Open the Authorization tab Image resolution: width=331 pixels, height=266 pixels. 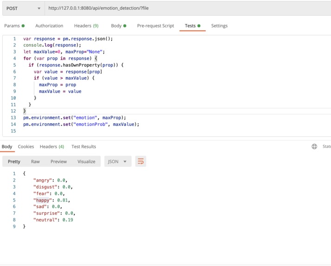point(49,26)
